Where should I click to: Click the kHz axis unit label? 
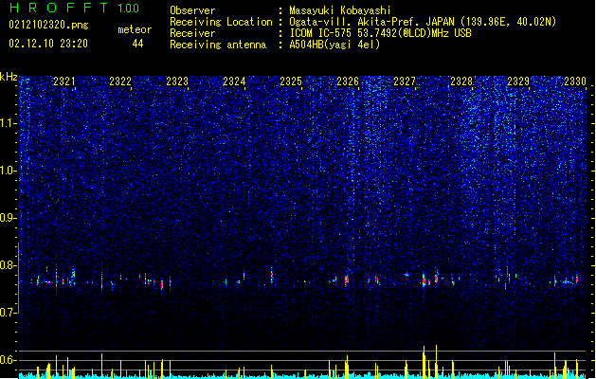click(x=9, y=77)
